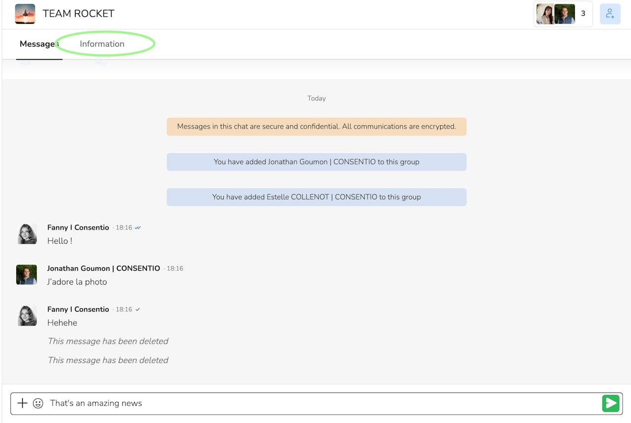Open the group members avatars list
631x423 pixels.
click(x=555, y=14)
